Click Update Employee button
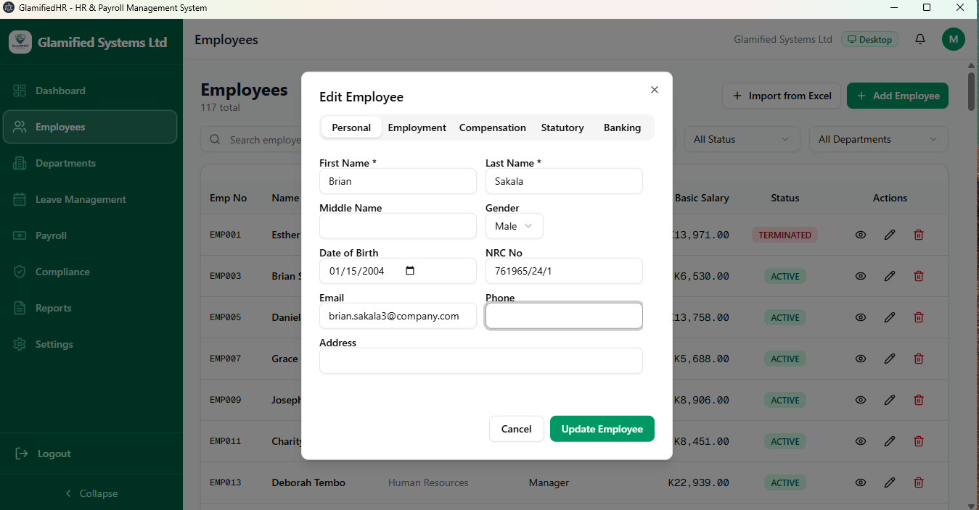 click(x=602, y=429)
